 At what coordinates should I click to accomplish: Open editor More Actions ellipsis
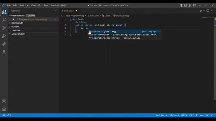click(212, 11)
